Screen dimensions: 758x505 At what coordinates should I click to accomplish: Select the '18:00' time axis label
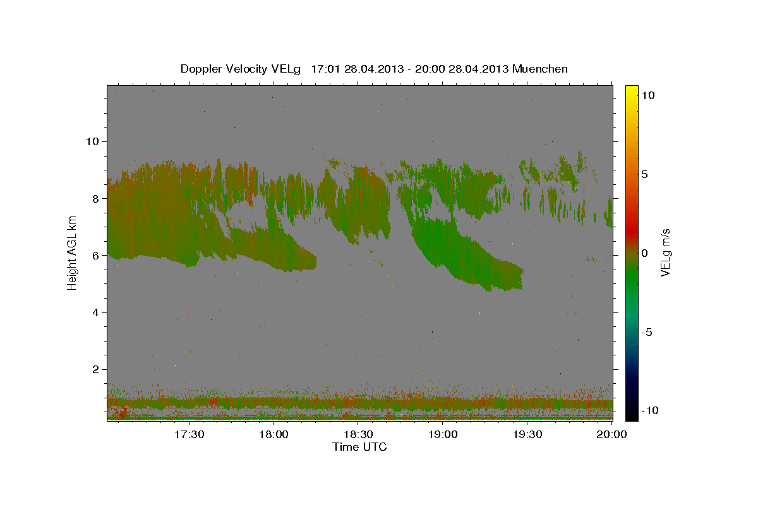274,434
